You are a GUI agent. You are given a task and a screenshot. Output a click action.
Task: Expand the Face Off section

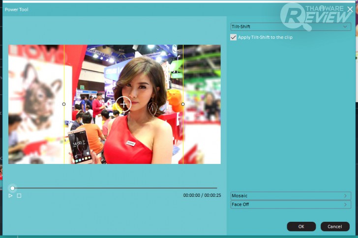coord(291,204)
